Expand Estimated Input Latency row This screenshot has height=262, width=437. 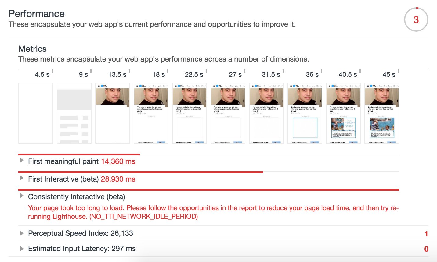(22, 249)
